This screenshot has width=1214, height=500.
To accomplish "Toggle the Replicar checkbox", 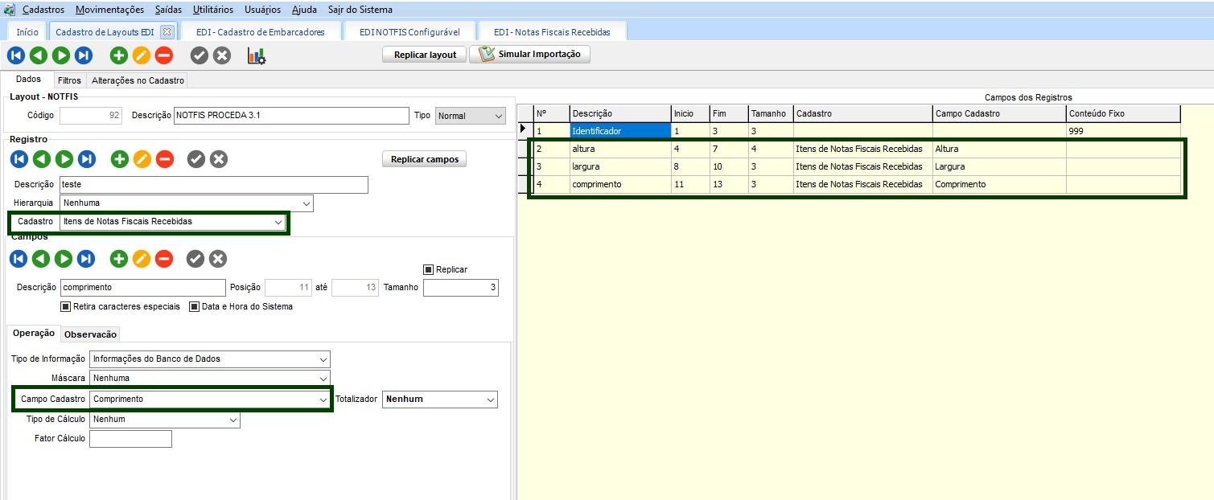I will click(429, 270).
